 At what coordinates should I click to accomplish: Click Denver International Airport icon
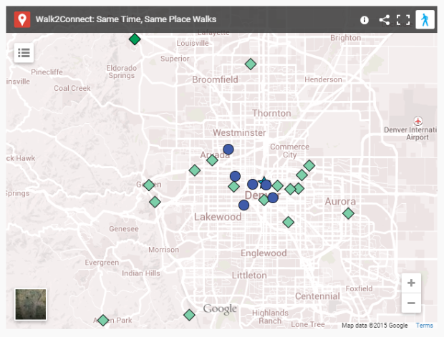click(x=418, y=121)
